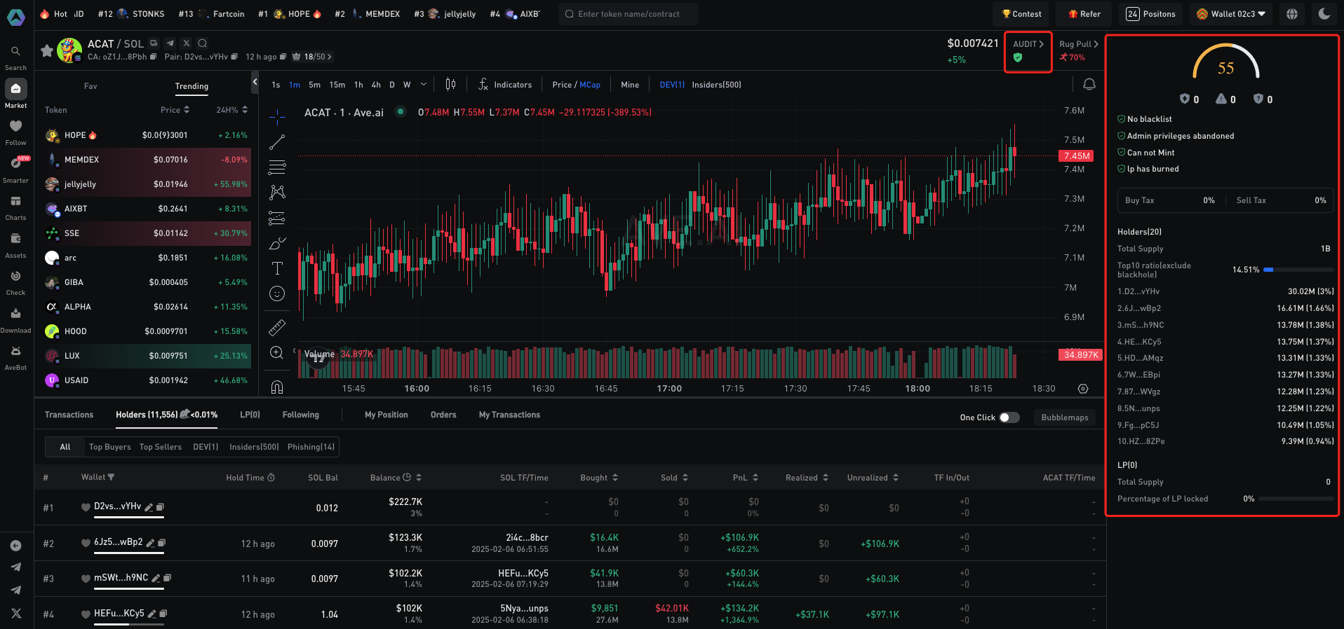This screenshot has width=1344, height=629.
Task: Switch to dark mode moon icon
Action: pyautogui.click(x=1324, y=14)
